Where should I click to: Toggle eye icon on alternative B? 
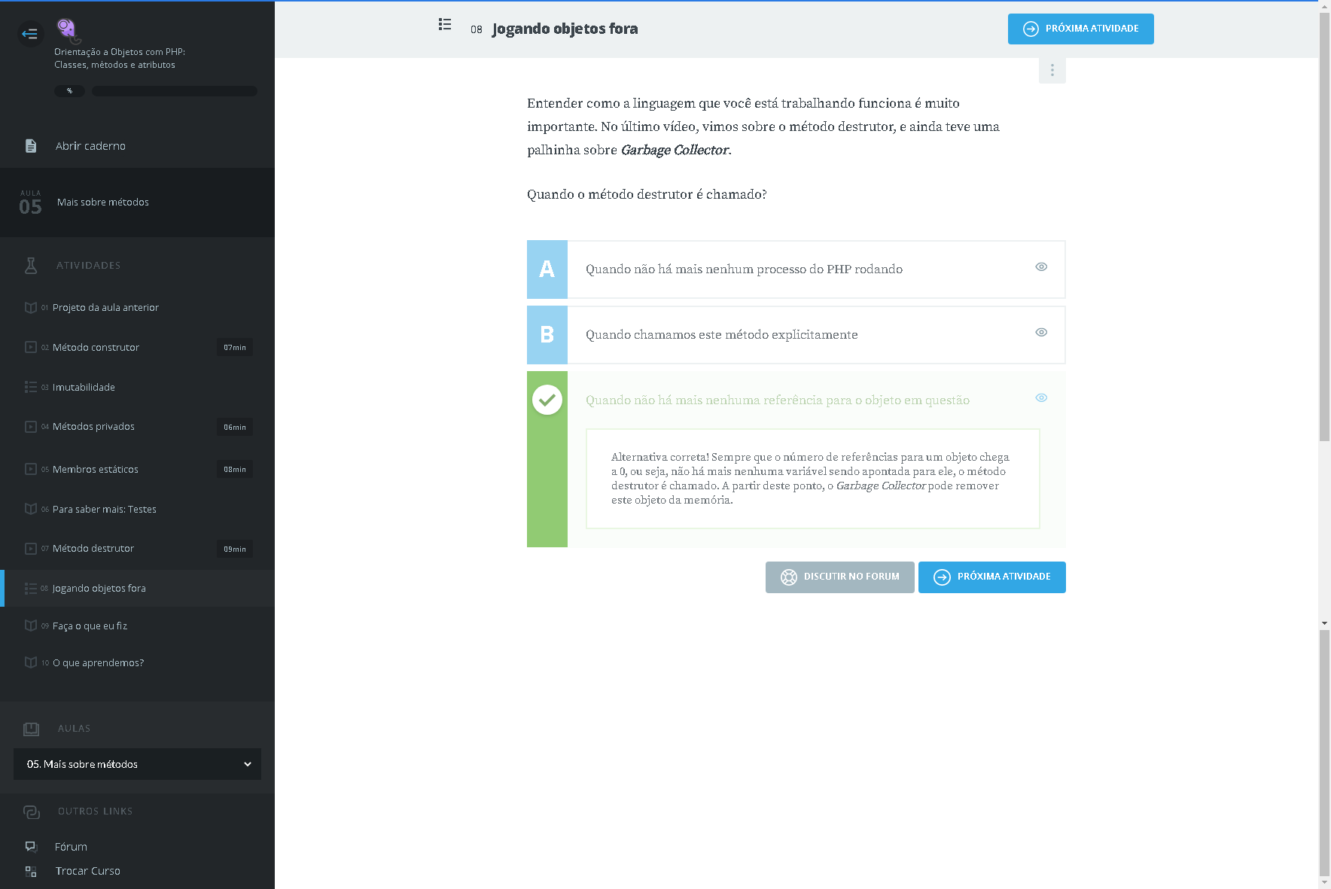(1041, 333)
